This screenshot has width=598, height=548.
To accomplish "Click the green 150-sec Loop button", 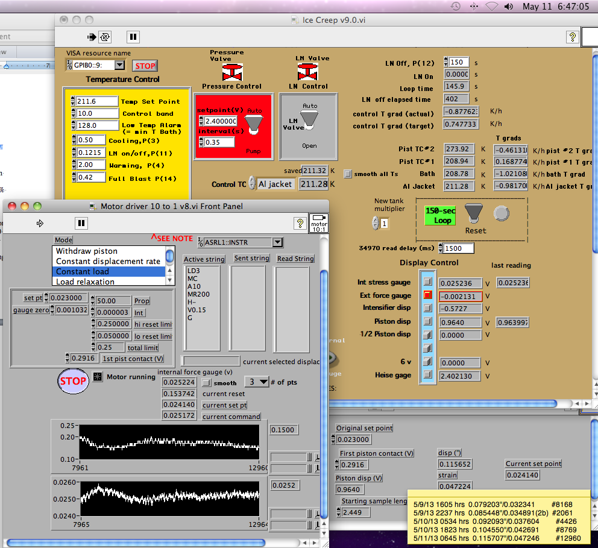I will 440,216.
